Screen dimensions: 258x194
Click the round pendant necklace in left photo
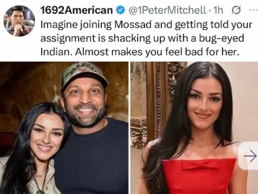pyautogui.click(x=40, y=191)
